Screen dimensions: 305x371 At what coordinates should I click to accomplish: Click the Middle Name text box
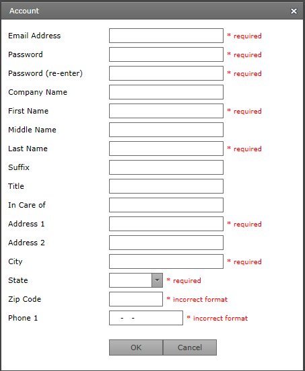[x=166, y=130]
